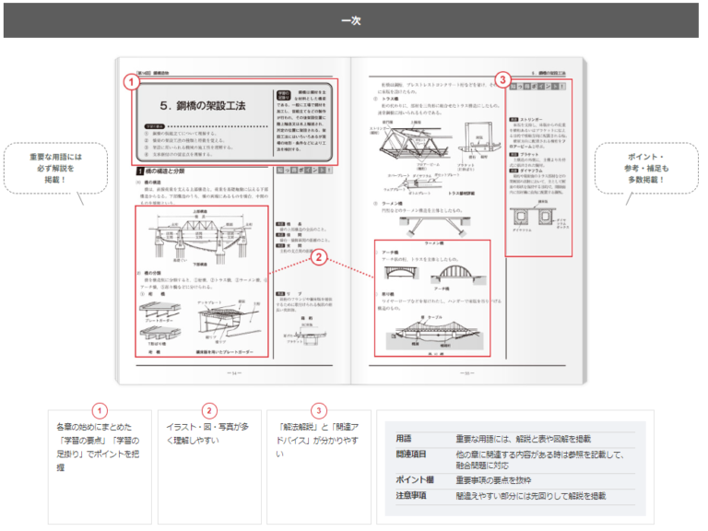Click the 用語 row label in the table

click(405, 439)
